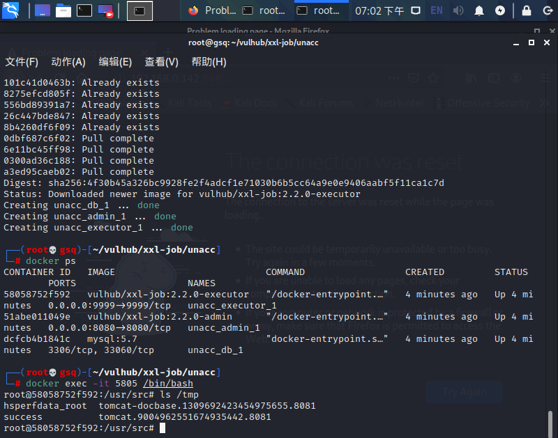Viewport: 558px width, 438px height.
Task: Open the 帮助(H) menu
Action: [x=209, y=62]
